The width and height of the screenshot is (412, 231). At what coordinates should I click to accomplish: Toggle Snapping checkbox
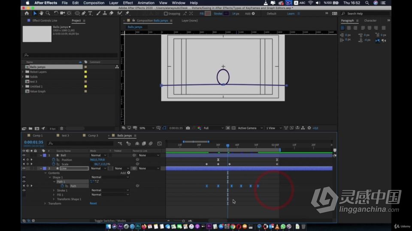(166, 14)
